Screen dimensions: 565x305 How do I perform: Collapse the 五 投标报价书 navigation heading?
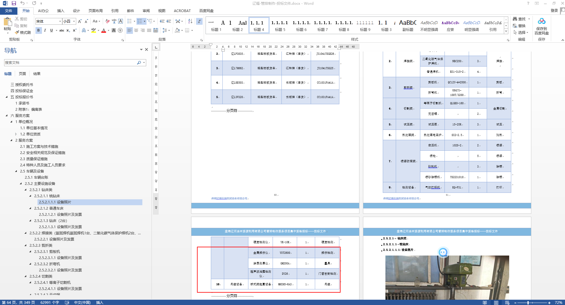7,97
